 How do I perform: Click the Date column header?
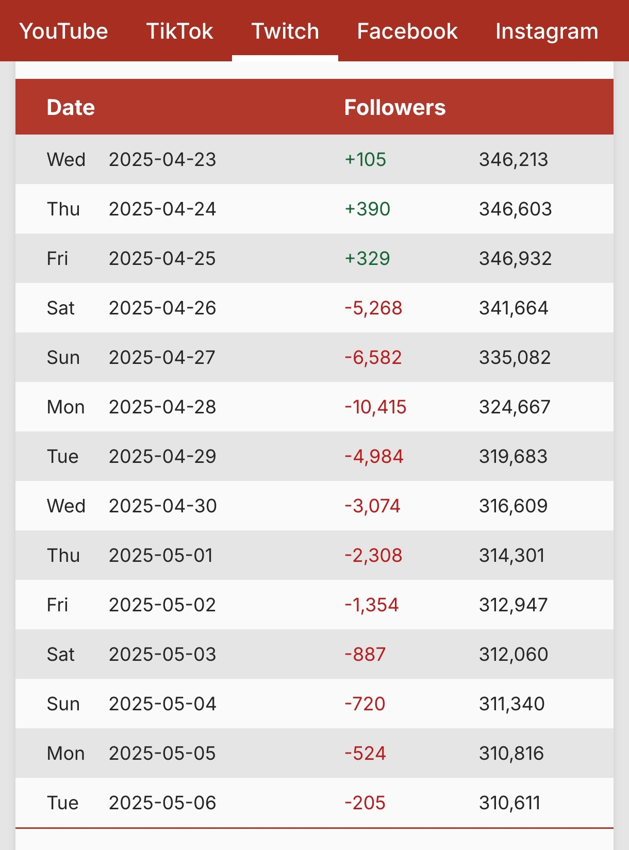pos(71,107)
